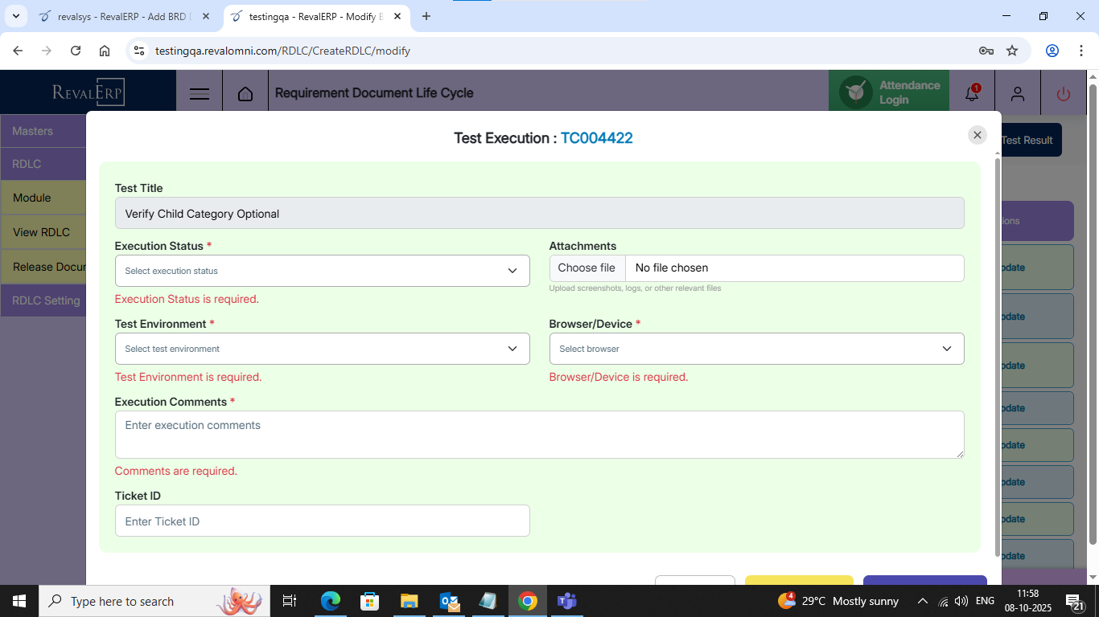This screenshot has width=1099, height=617.
Task: Open the user profile icon
Action: 1017,93
